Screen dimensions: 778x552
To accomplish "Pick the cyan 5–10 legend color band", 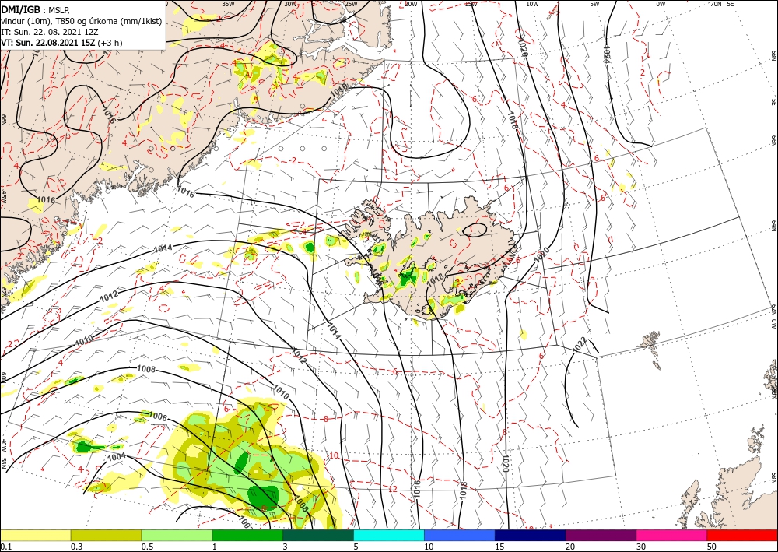I will point(389,535).
